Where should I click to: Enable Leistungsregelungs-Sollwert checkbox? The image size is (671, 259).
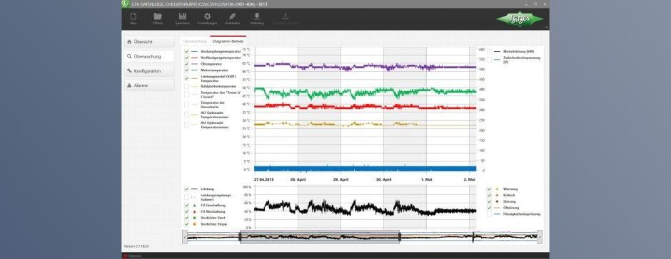pos(186,197)
